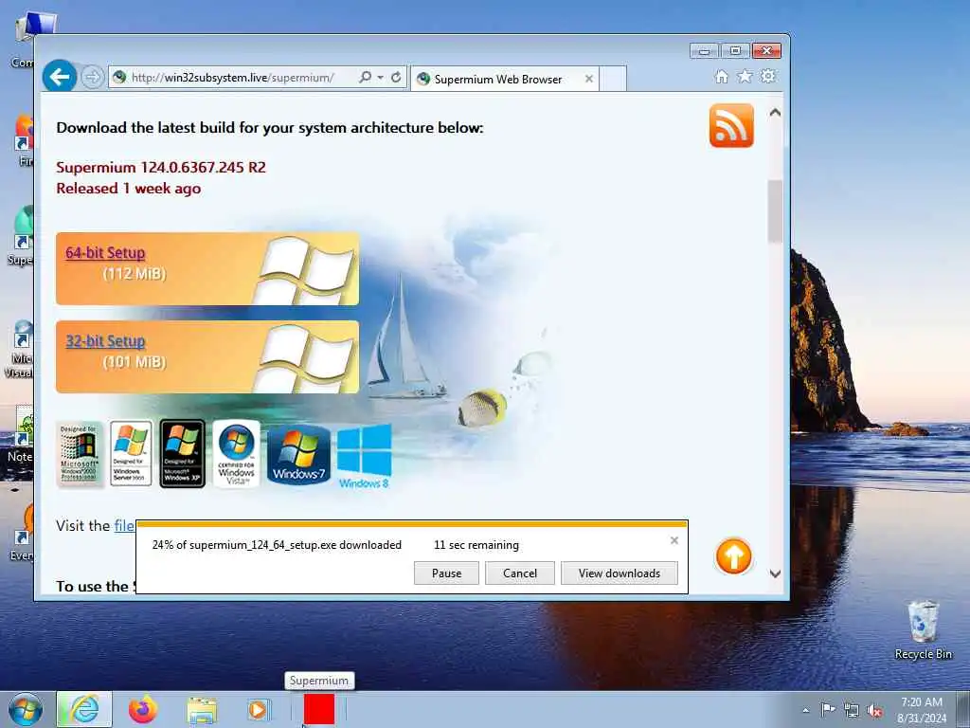970x728 pixels.
Task: Click the 32-bit Setup download link
Action: 105,341
